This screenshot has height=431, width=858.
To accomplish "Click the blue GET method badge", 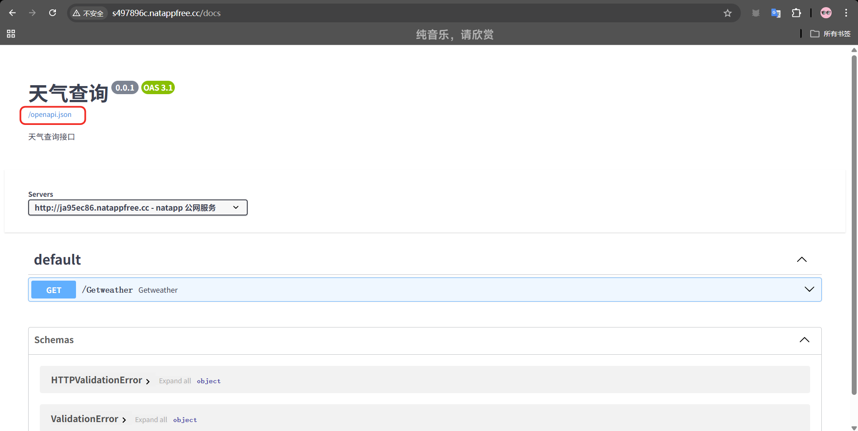I will coord(54,290).
